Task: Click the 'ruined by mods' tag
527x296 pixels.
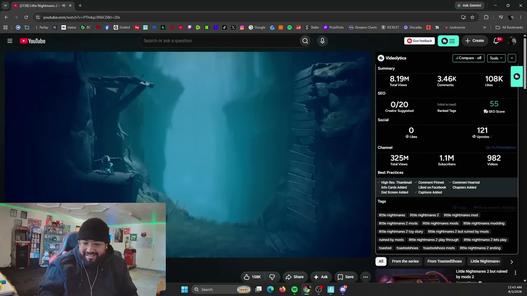Action: (391, 240)
